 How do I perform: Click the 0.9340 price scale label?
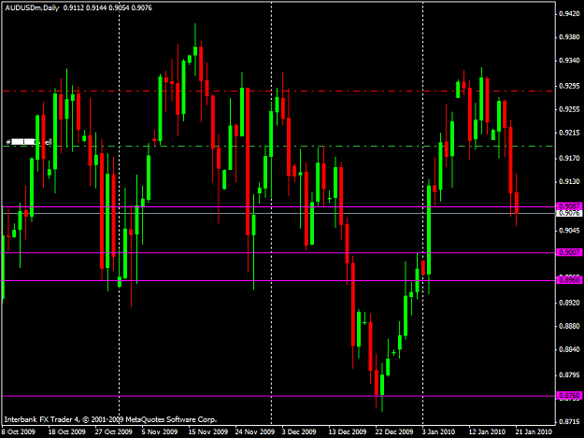[569, 61]
